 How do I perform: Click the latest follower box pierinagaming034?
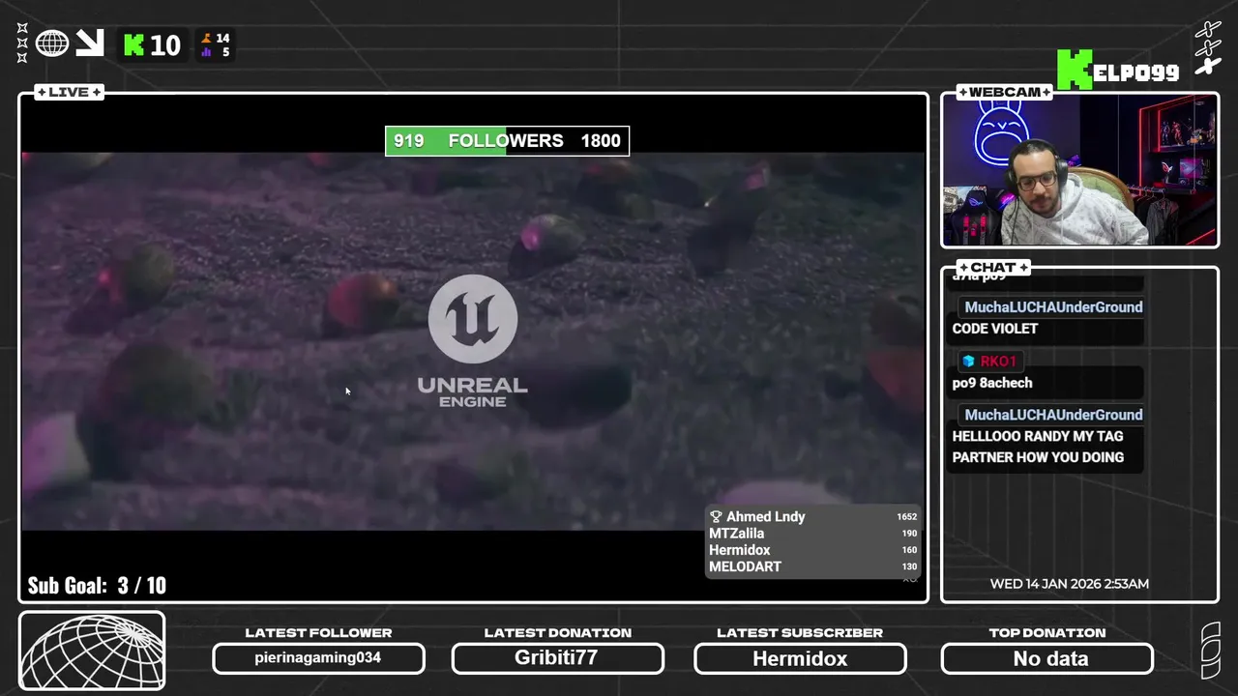[318, 658]
